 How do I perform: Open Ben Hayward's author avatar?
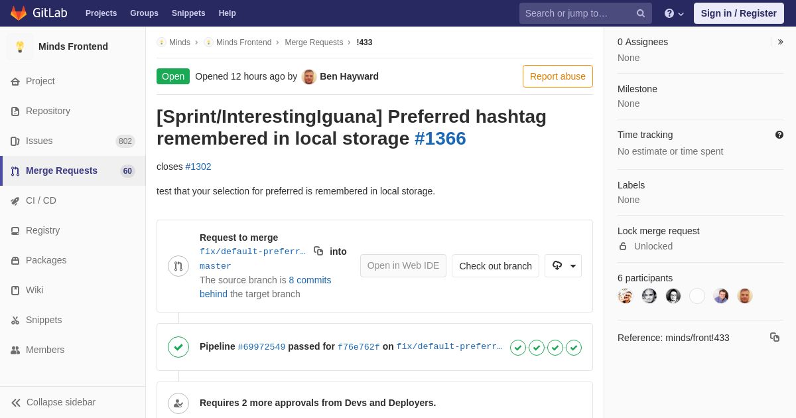pos(309,76)
